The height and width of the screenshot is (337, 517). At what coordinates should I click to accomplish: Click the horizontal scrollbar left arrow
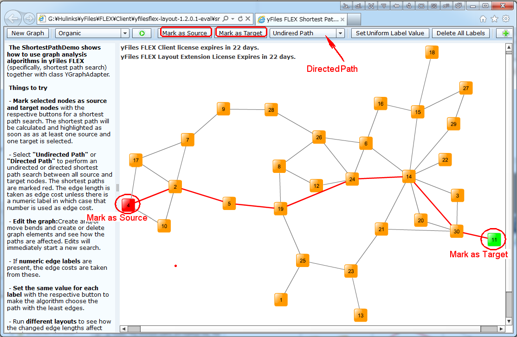tap(123, 329)
